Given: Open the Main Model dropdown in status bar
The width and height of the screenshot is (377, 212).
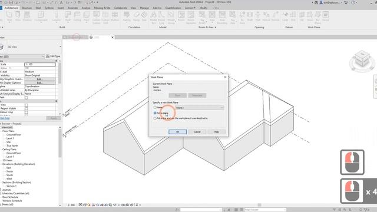Looking at the screenshot, I should click(x=265, y=210).
